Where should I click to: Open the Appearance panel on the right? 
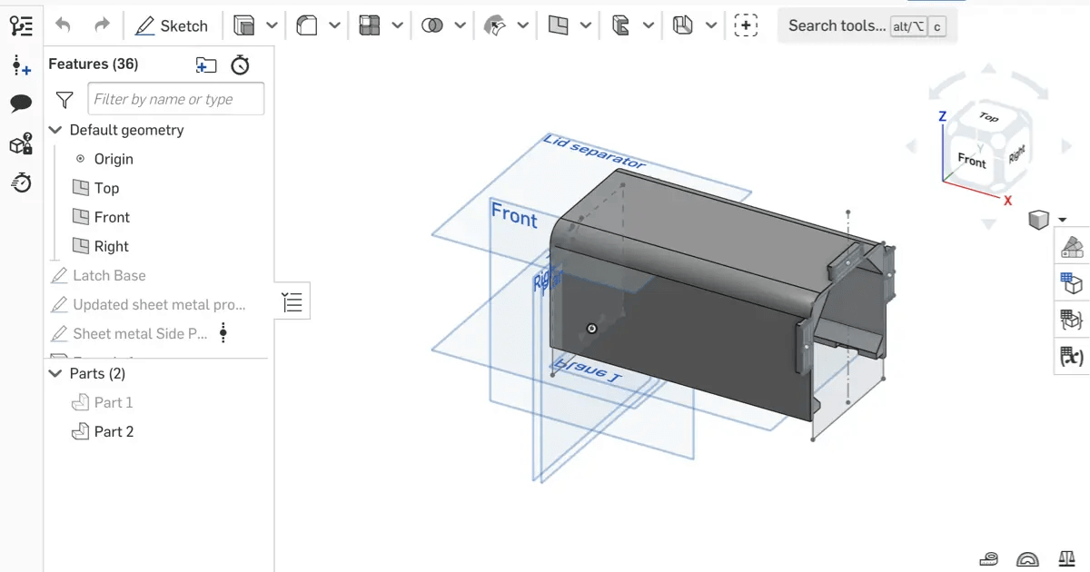1071,247
